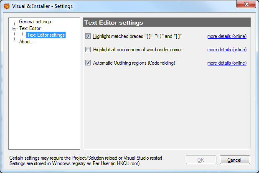Open more details link for Code folding
The width and height of the screenshot is (259, 173).
[x=227, y=63]
